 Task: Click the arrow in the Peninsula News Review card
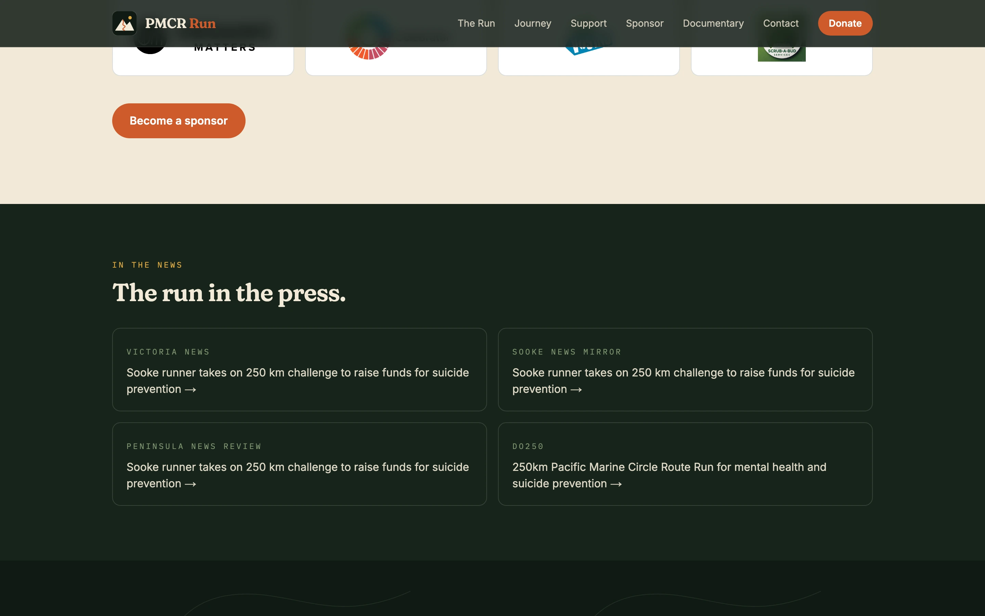pyautogui.click(x=191, y=484)
